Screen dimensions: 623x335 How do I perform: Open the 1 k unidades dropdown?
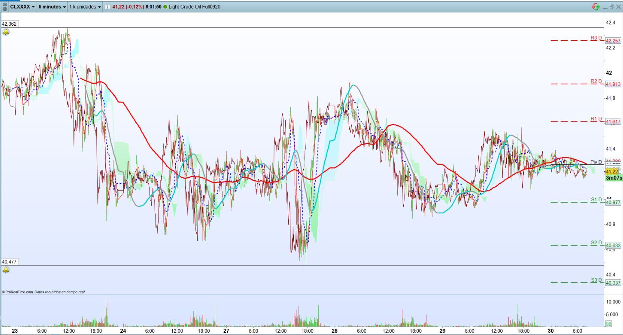[x=85, y=7]
